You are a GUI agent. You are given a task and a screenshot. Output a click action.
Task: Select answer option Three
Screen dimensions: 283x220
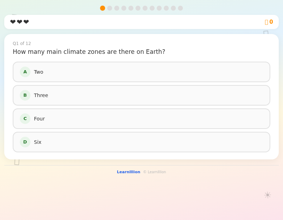tap(141, 95)
